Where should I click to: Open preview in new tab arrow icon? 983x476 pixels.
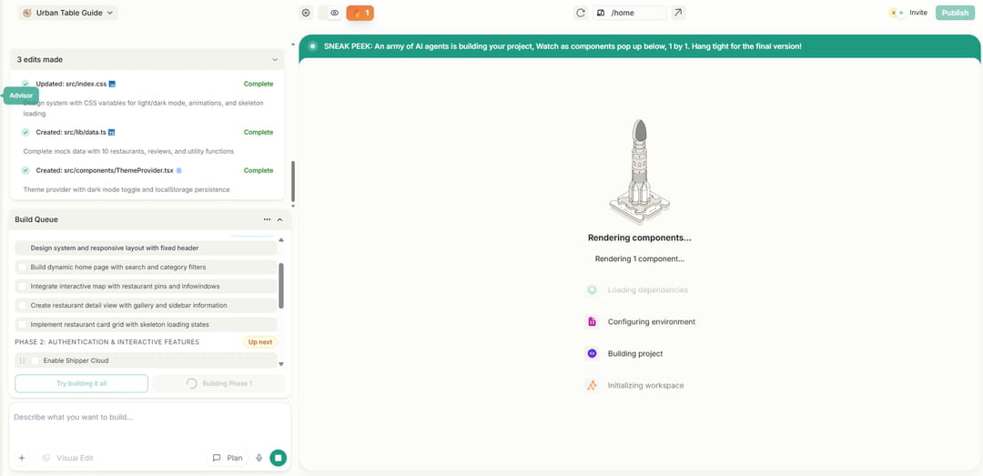(x=678, y=13)
